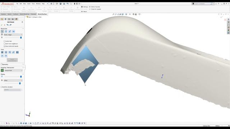Click the Undo icon in top toolbar
Viewport: 230px width, 129px height.
(x=67, y=4)
